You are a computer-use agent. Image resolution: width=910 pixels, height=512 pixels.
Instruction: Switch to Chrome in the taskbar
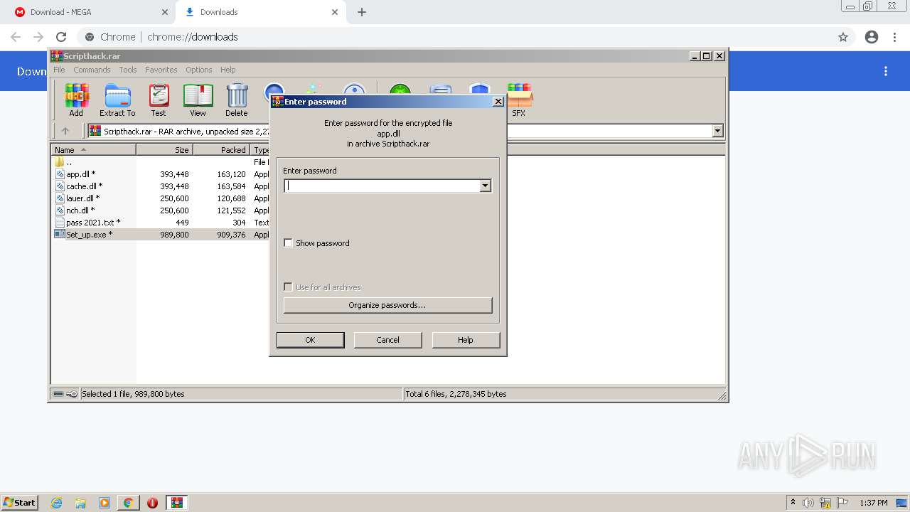point(128,503)
